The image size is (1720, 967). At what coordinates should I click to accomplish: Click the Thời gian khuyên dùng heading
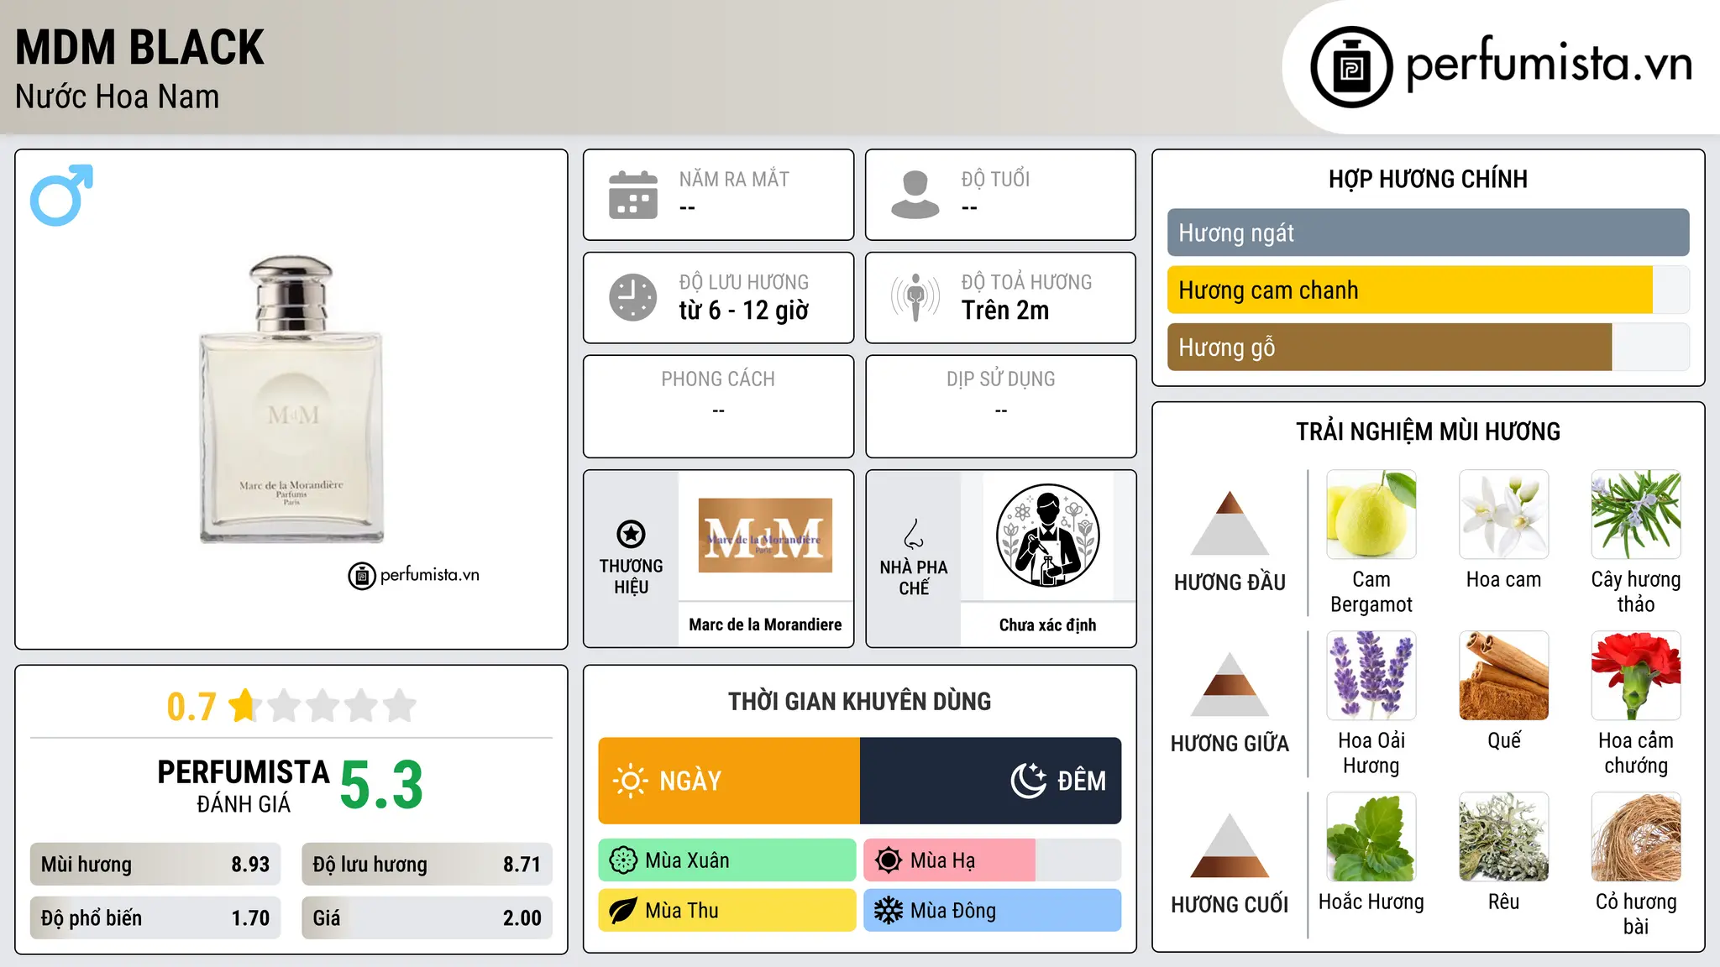coord(860,701)
